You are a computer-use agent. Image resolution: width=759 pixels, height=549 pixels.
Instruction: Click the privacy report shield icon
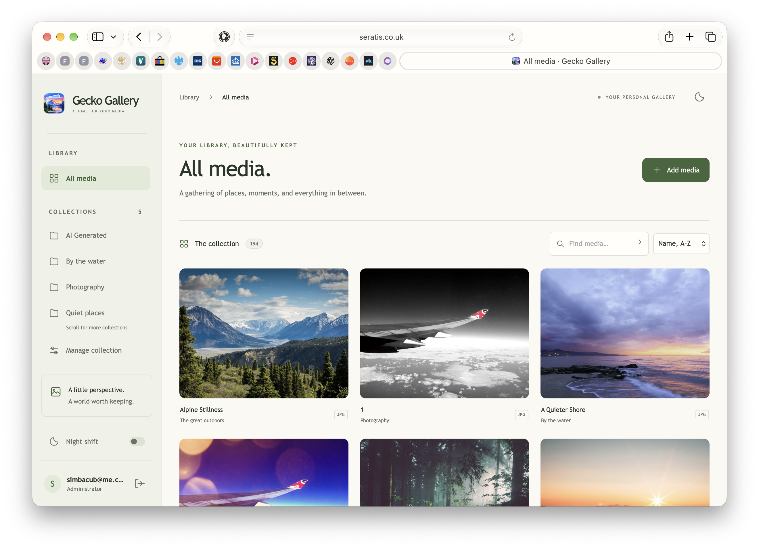click(224, 37)
